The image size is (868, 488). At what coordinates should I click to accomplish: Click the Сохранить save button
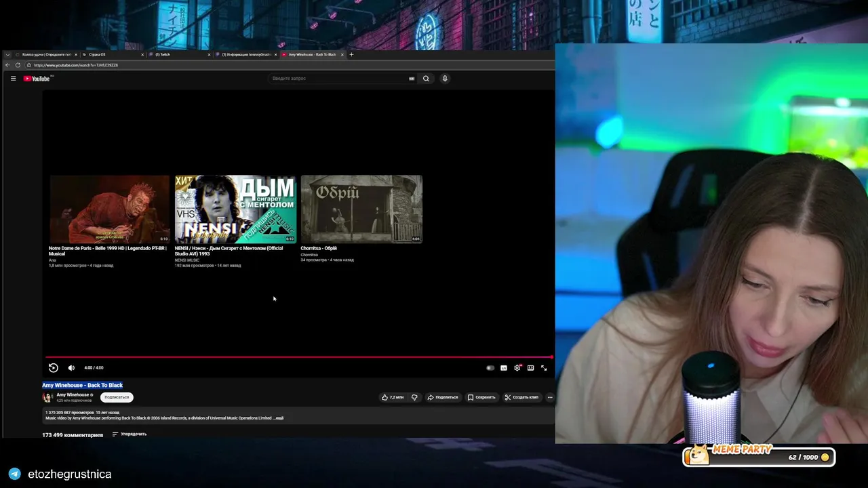click(481, 397)
